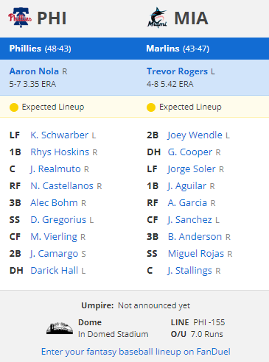Click the MIA team abbreviation heading
Image resolution: width=269 pixels, height=362 pixels.
[x=192, y=18]
